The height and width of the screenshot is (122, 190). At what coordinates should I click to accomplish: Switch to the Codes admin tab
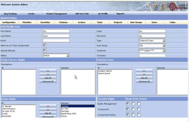tap(172, 22)
